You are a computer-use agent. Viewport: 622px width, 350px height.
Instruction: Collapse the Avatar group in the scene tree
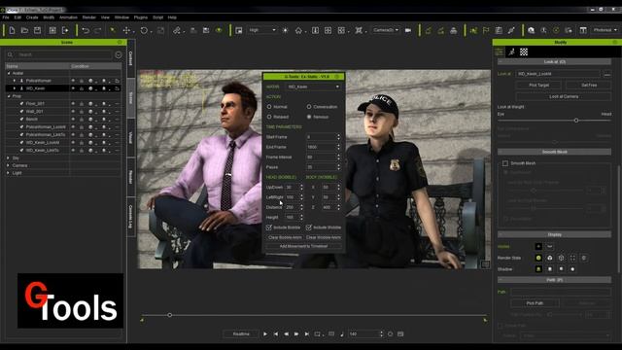coord(9,74)
